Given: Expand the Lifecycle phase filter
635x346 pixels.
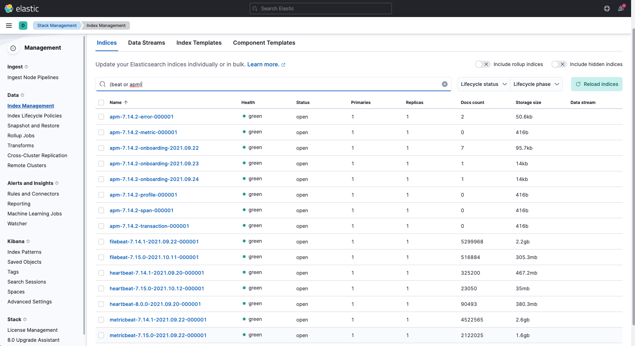Looking at the screenshot, I should 536,84.
